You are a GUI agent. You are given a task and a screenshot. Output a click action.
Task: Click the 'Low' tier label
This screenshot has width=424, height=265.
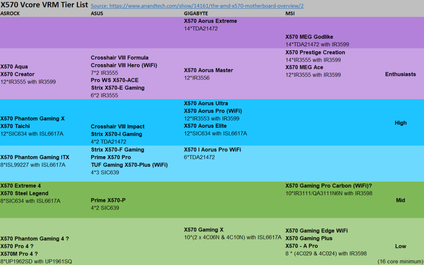point(401,246)
